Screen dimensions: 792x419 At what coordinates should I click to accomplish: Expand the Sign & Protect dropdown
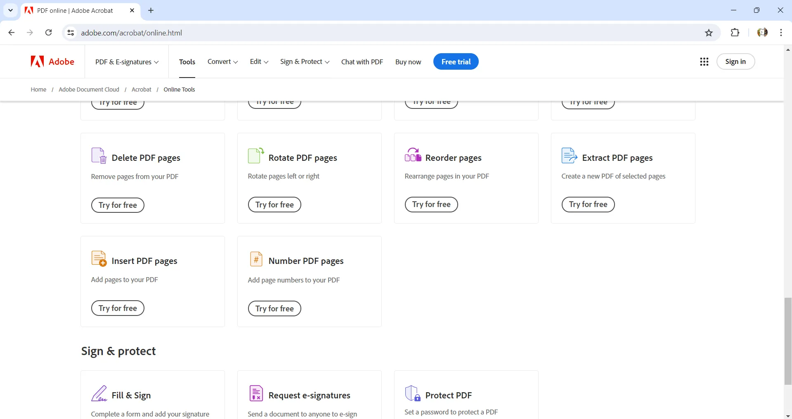coord(304,61)
